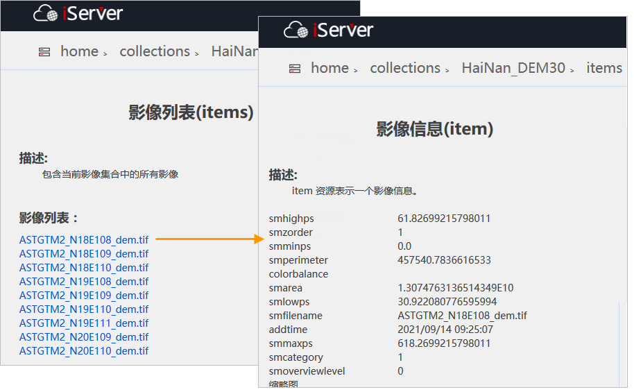Expand the arrow after home in the front window
The image size is (634, 392).
click(356, 71)
